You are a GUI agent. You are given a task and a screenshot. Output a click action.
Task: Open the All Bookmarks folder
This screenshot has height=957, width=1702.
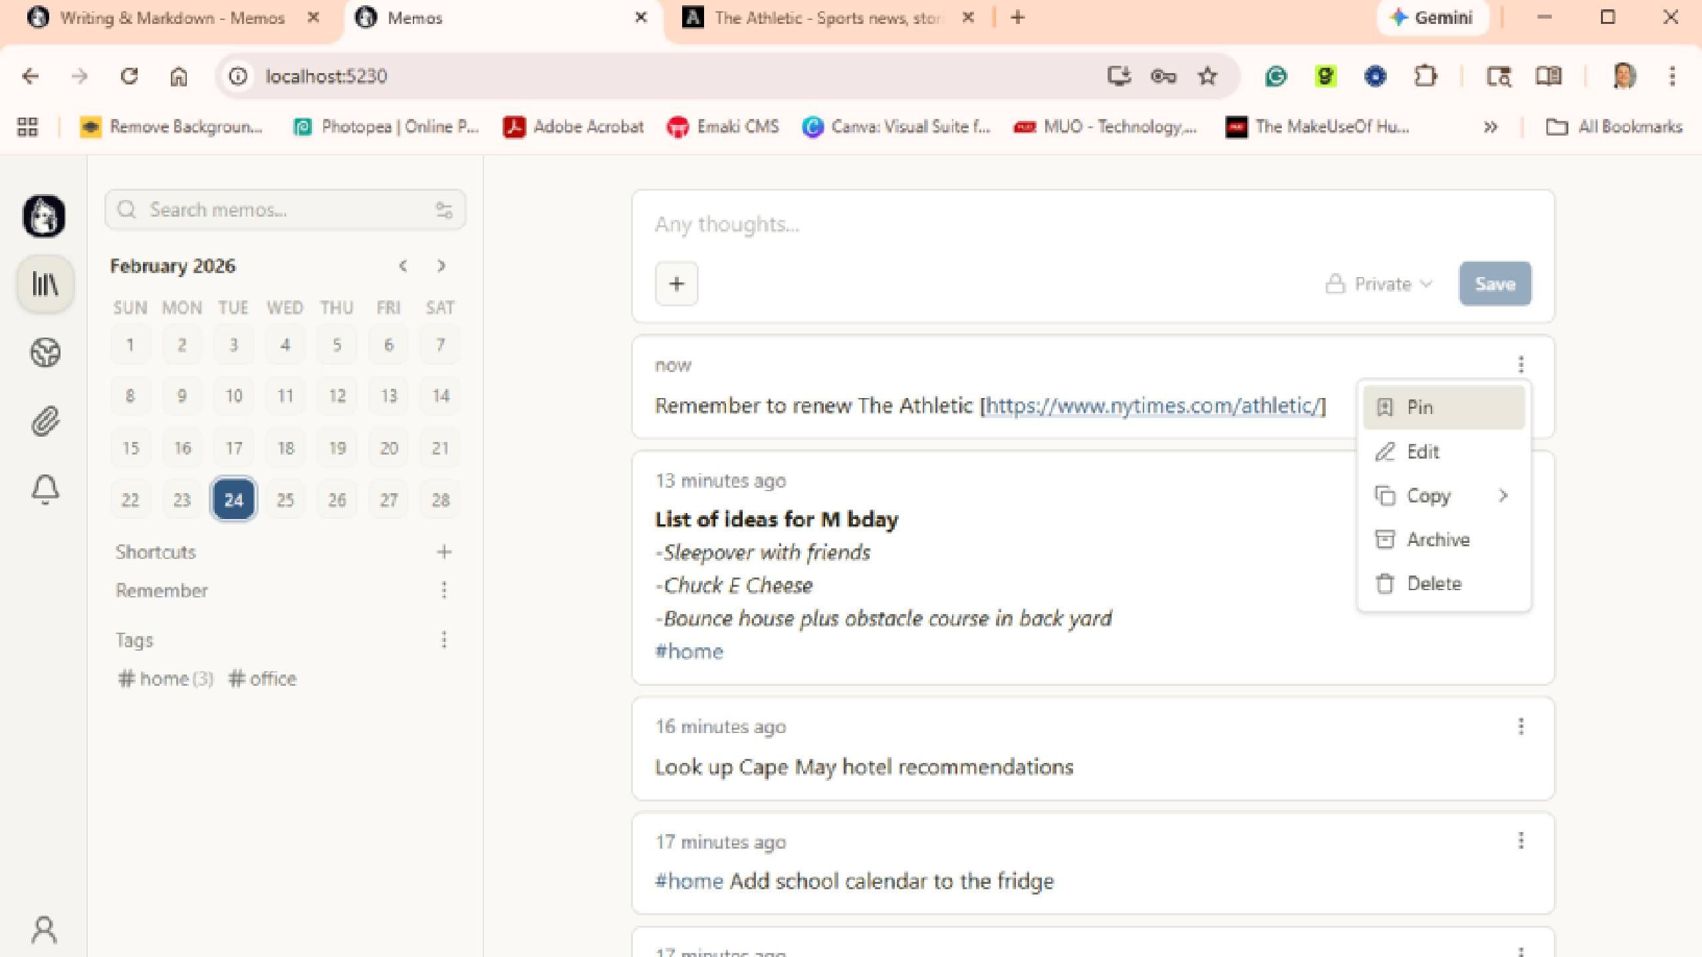pos(1614,127)
